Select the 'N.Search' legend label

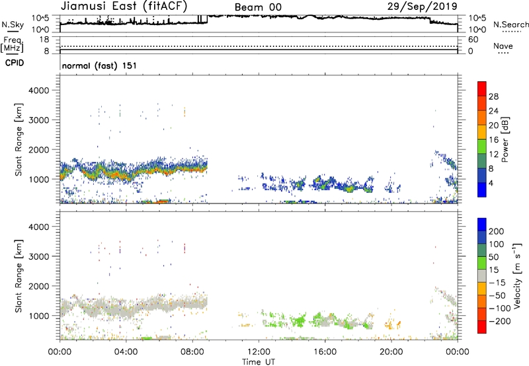(x=511, y=24)
